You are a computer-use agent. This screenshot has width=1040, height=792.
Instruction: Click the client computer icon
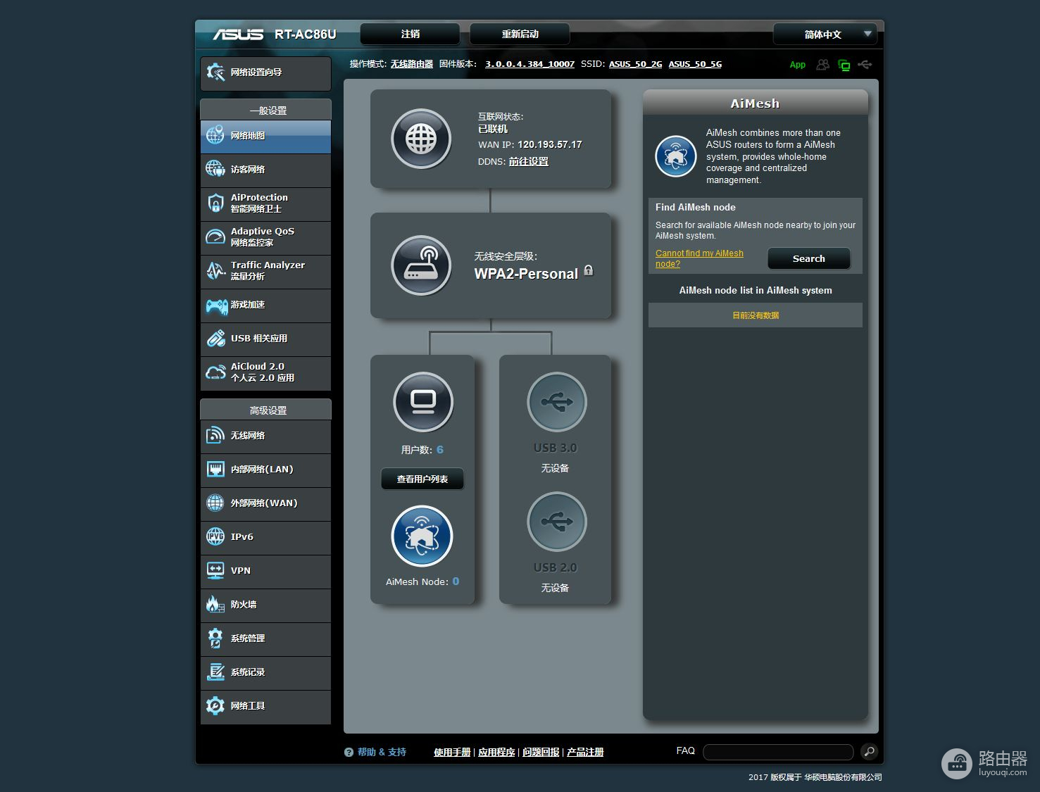422,402
